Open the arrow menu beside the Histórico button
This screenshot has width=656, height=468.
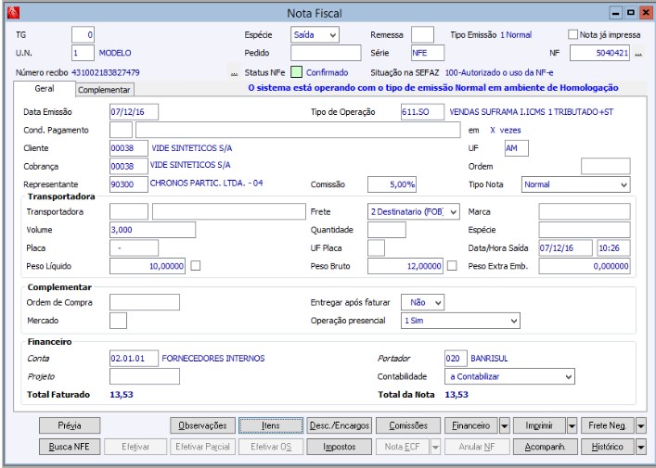point(641,447)
